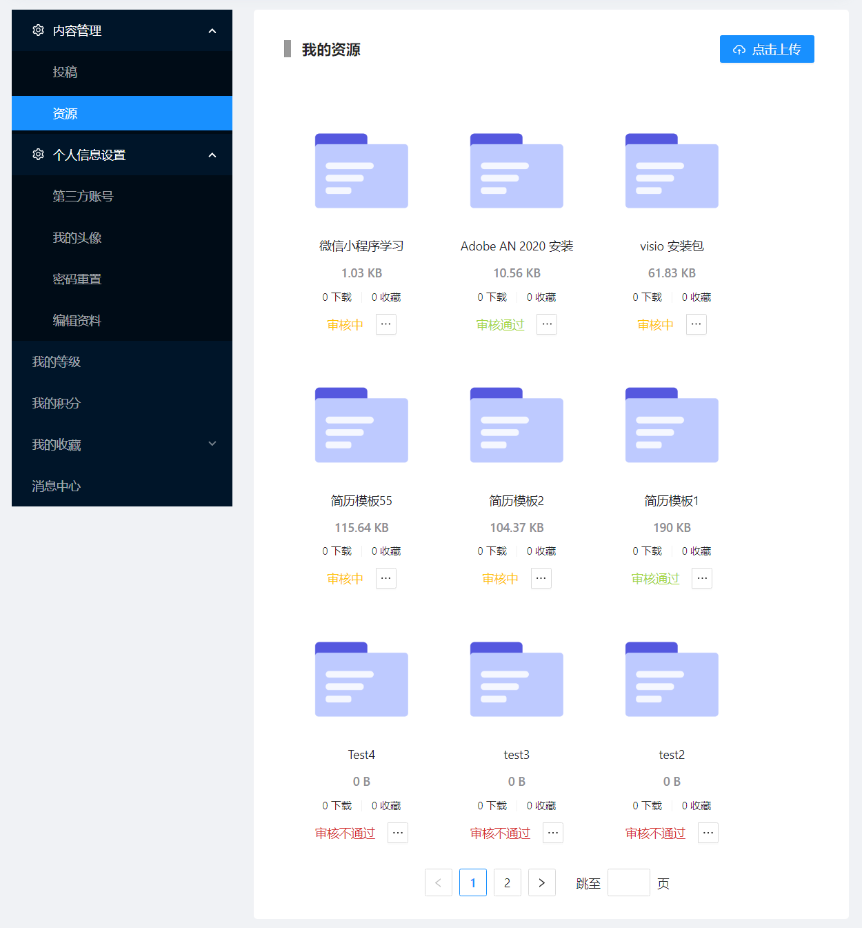Click 审核通过 status under Adobe AN 2020 安装
This screenshot has height=928, width=862.
tap(500, 325)
